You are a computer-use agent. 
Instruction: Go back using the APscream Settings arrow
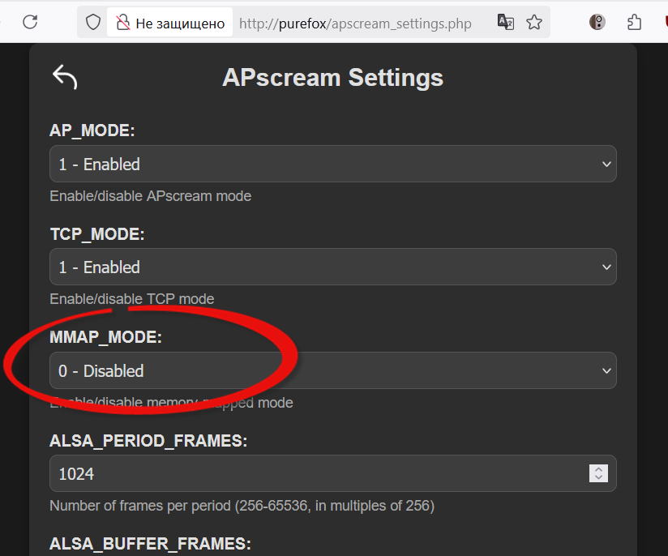(65, 77)
